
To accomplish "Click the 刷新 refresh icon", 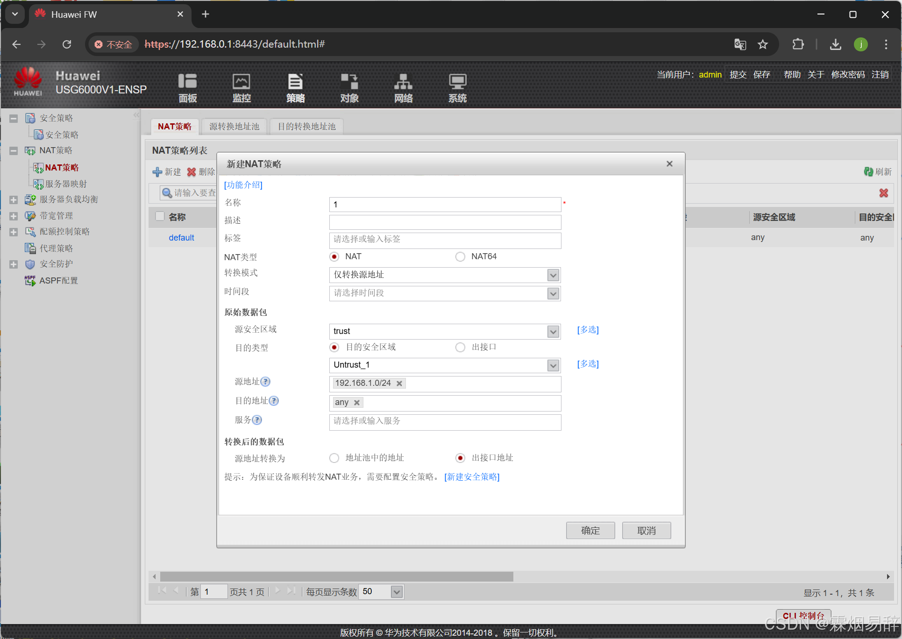I will point(868,172).
